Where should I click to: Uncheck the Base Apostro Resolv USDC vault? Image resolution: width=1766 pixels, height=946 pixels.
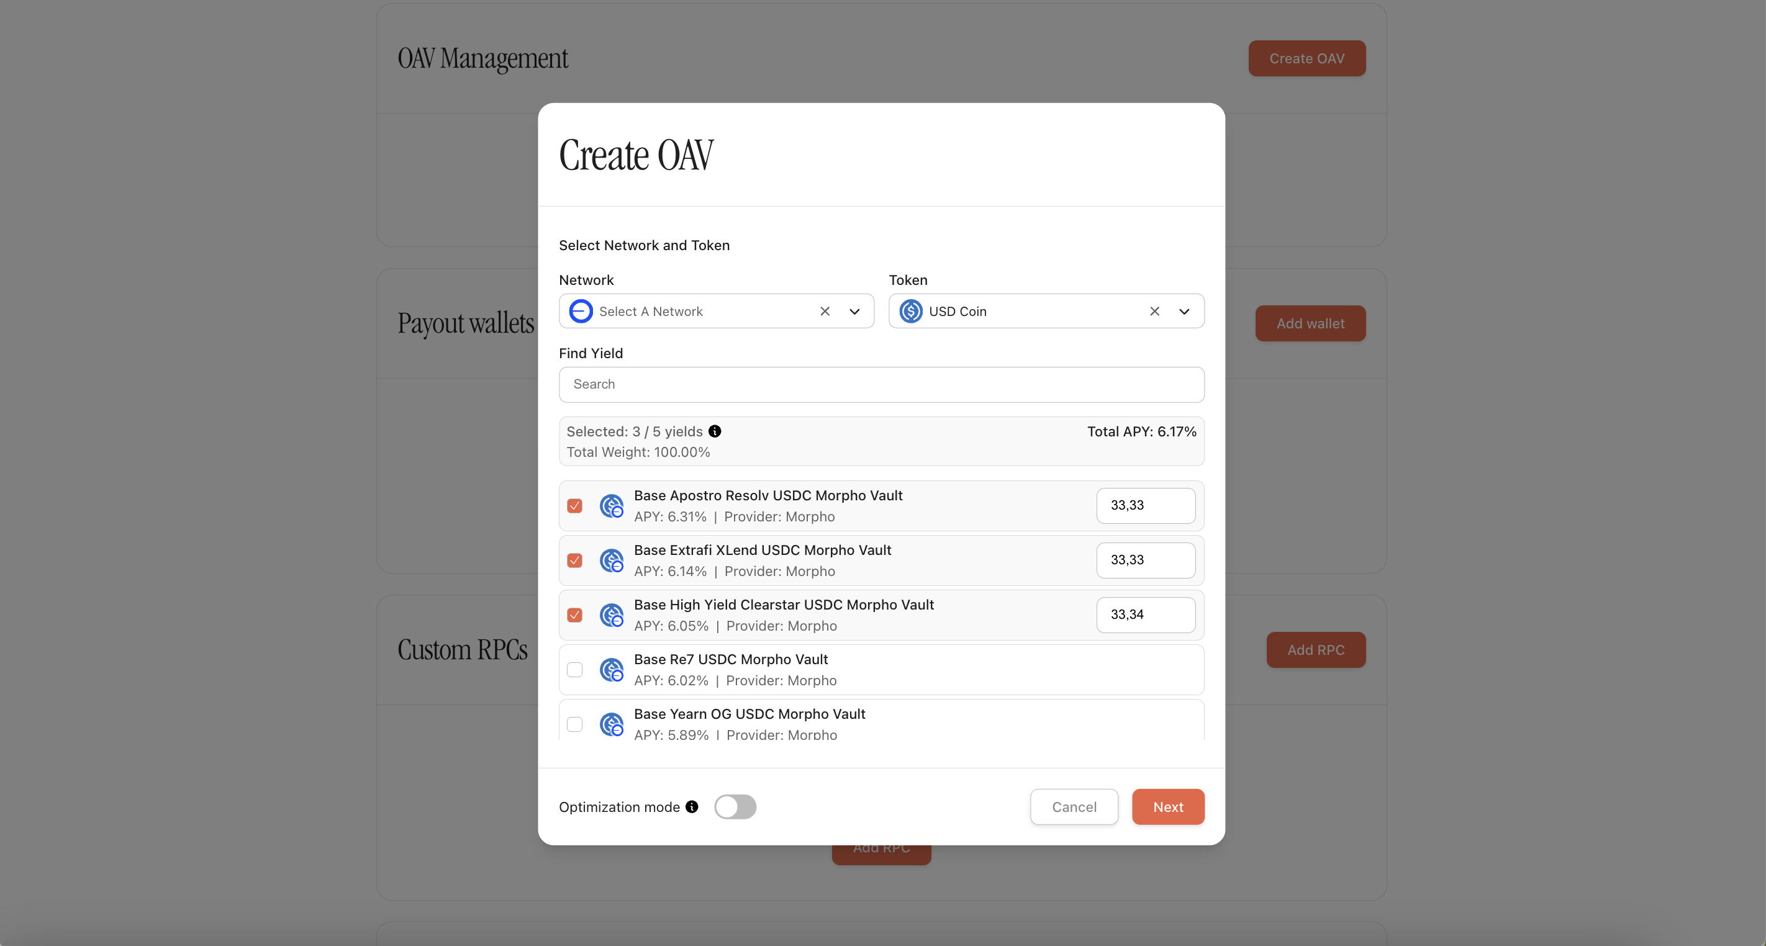tap(574, 506)
